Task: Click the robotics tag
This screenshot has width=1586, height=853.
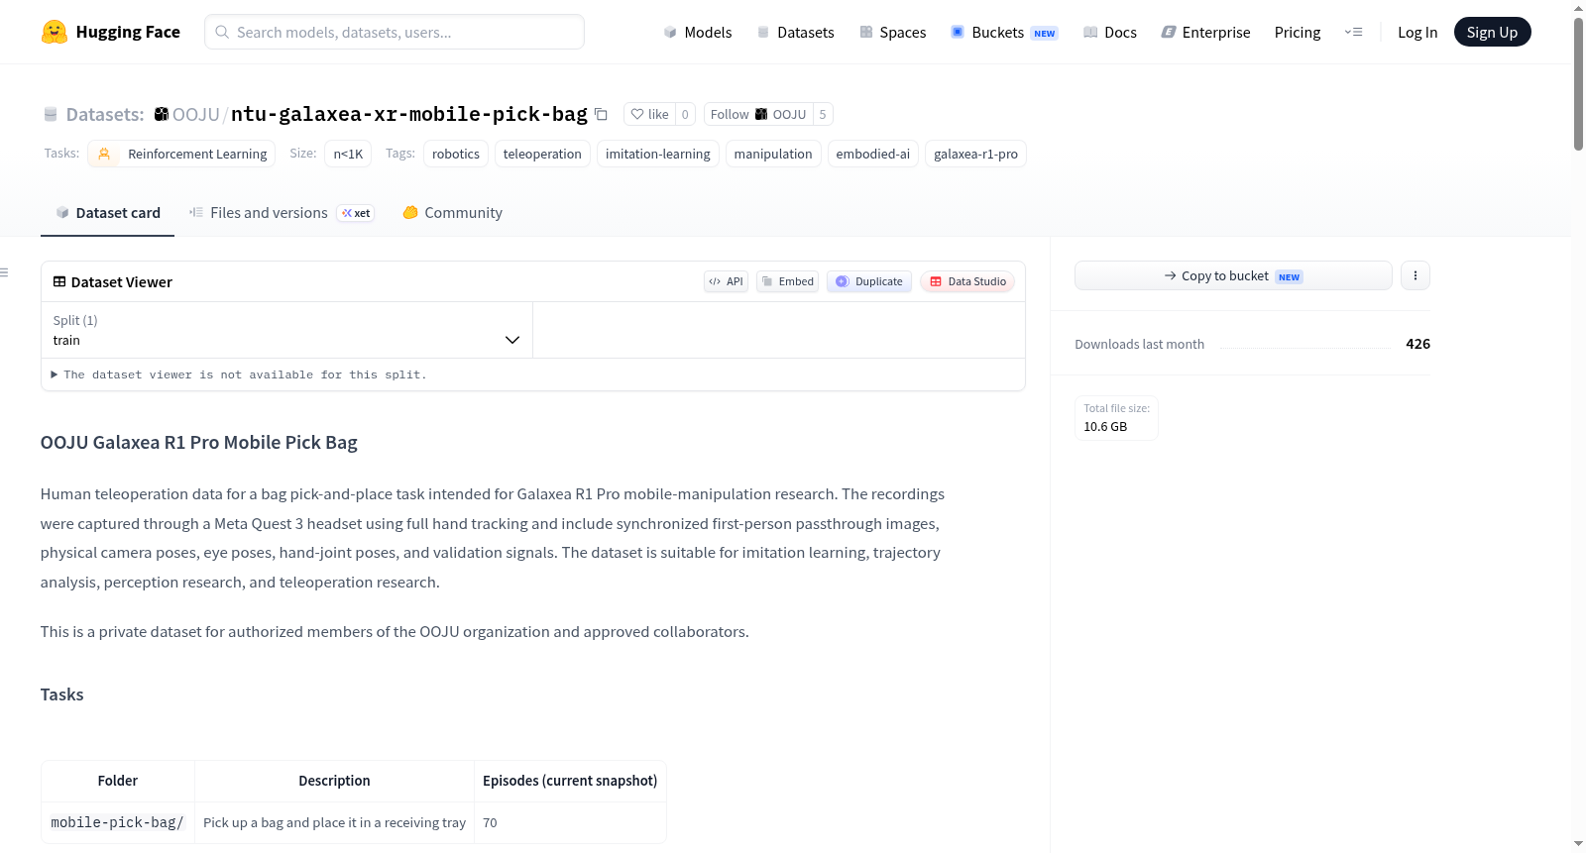Action: [x=456, y=154]
